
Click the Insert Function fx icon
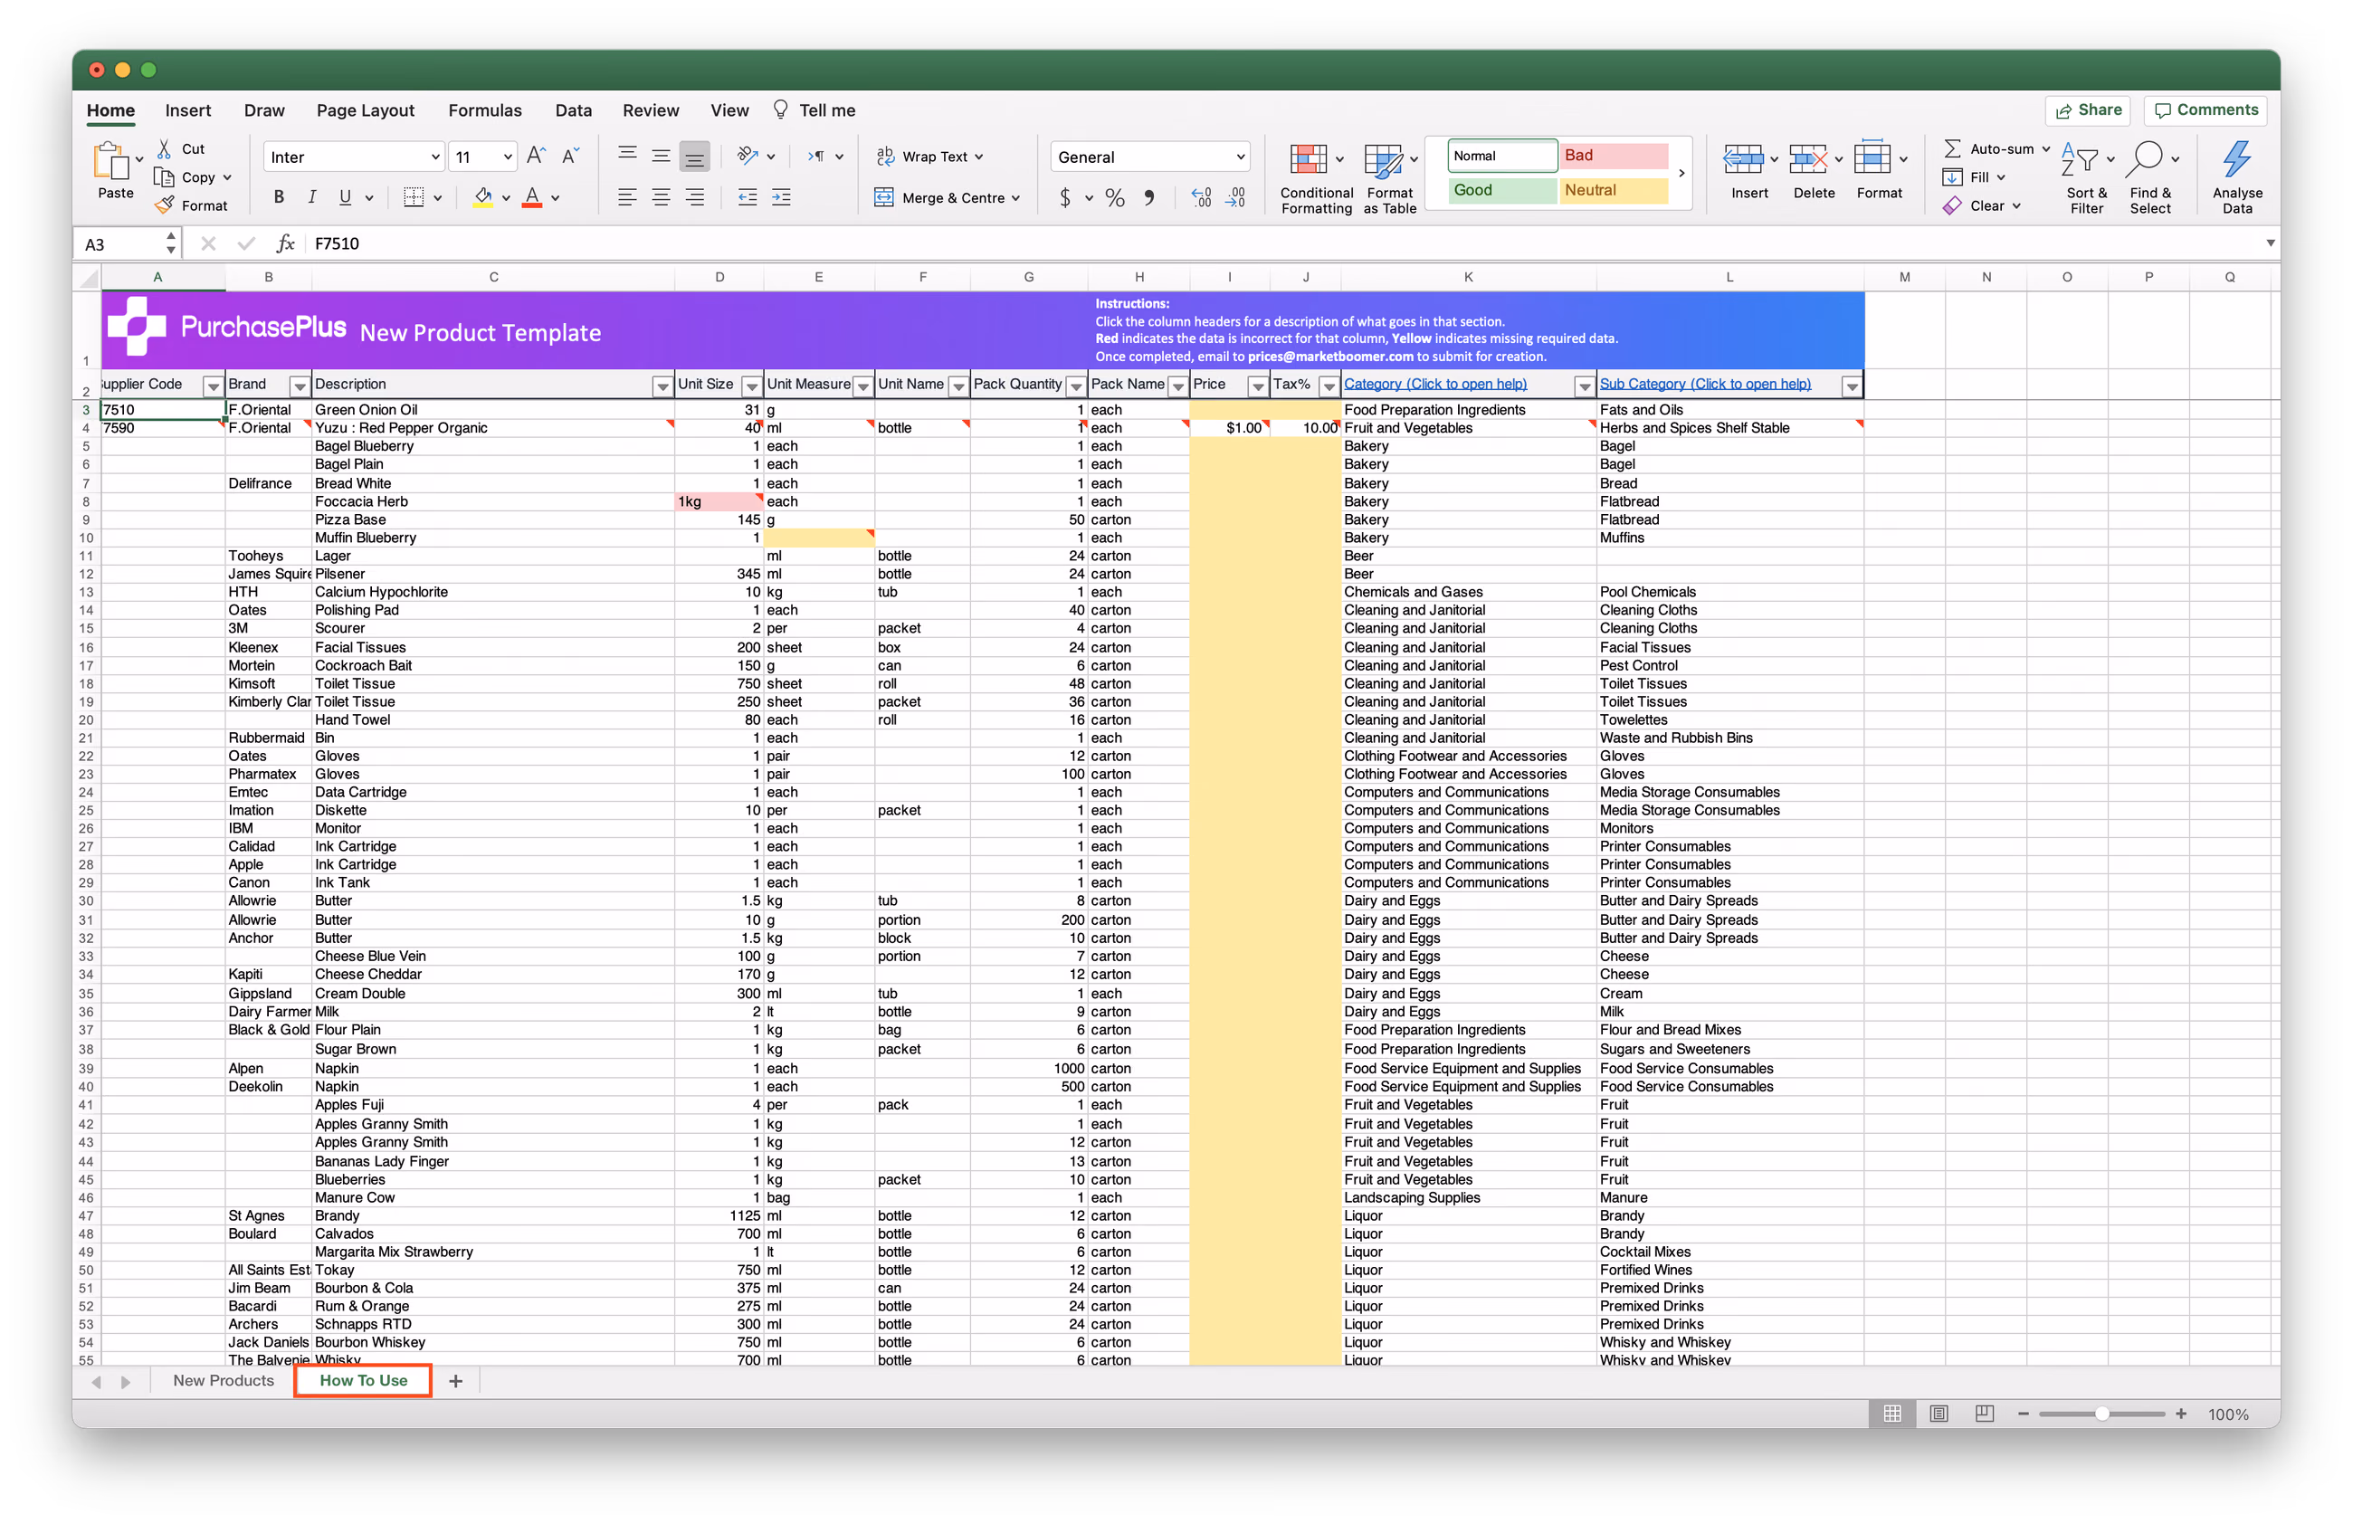pos(286,243)
